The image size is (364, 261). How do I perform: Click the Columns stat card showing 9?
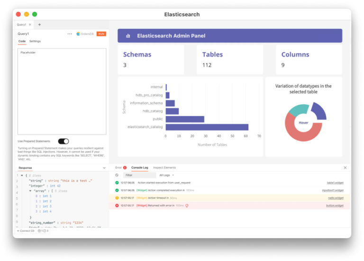click(309, 60)
